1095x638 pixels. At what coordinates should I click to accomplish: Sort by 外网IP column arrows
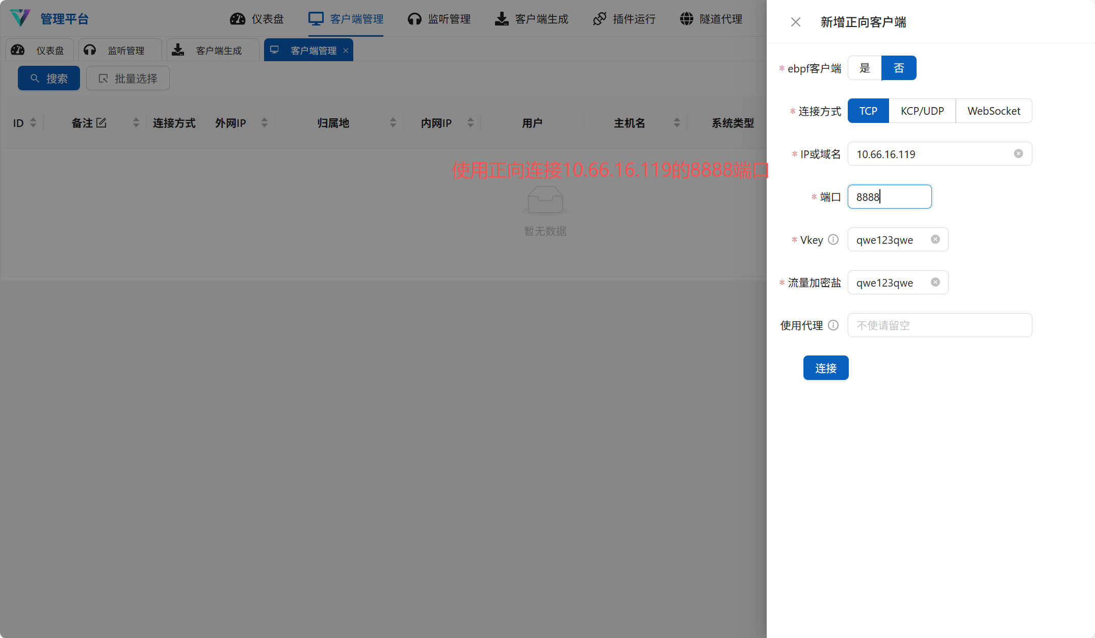pyautogui.click(x=264, y=122)
